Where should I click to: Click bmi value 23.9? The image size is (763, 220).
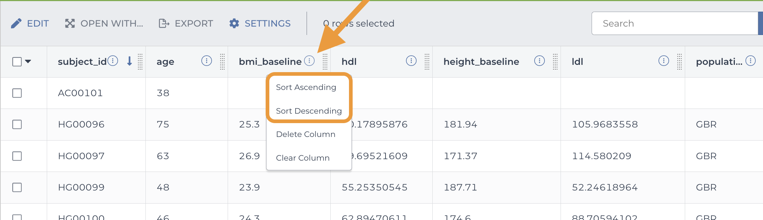tap(250, 187)
